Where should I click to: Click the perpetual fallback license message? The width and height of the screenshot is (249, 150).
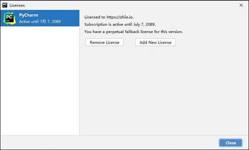134,32
